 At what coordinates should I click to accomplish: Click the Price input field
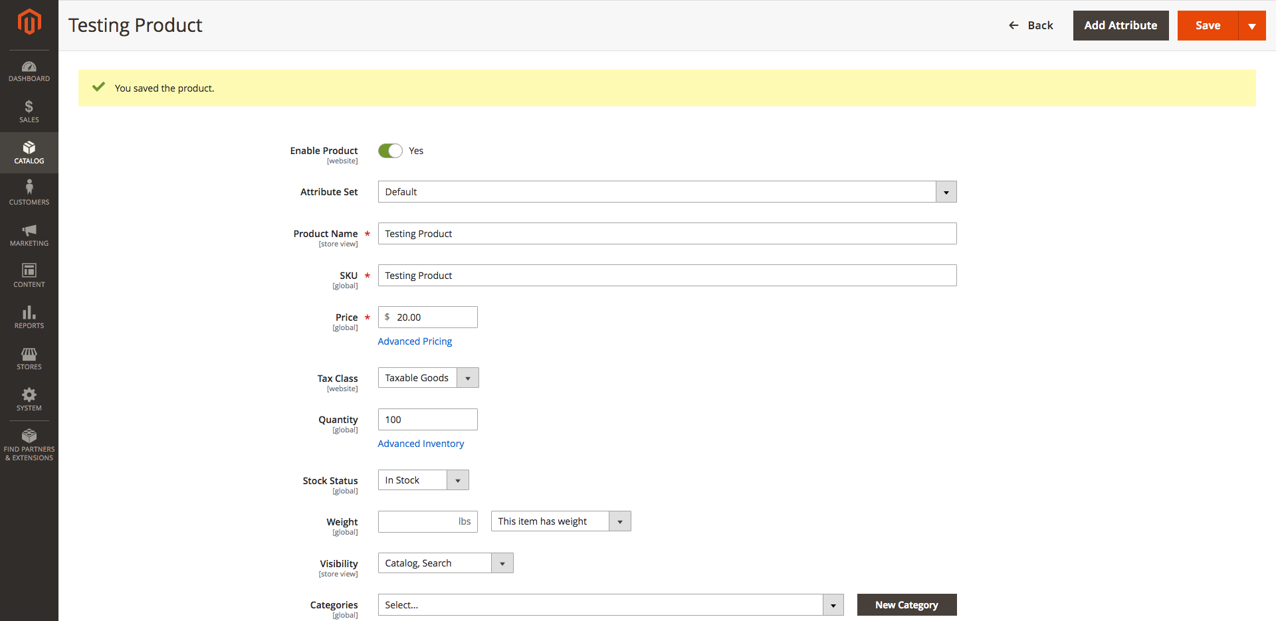428,317
